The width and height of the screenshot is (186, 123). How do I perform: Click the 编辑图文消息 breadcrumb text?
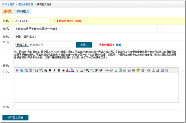[44, 4]
